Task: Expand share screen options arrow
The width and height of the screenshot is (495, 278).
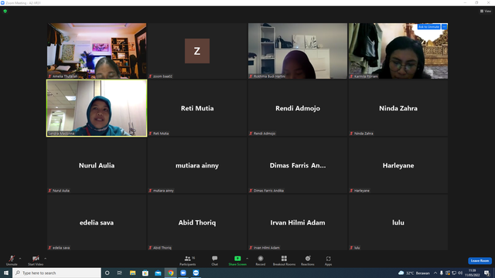Action: click(247, 259)
